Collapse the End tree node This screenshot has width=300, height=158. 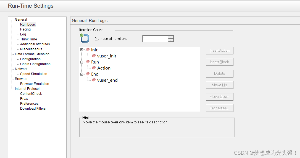pyautogui.click(x=82, y=74)
